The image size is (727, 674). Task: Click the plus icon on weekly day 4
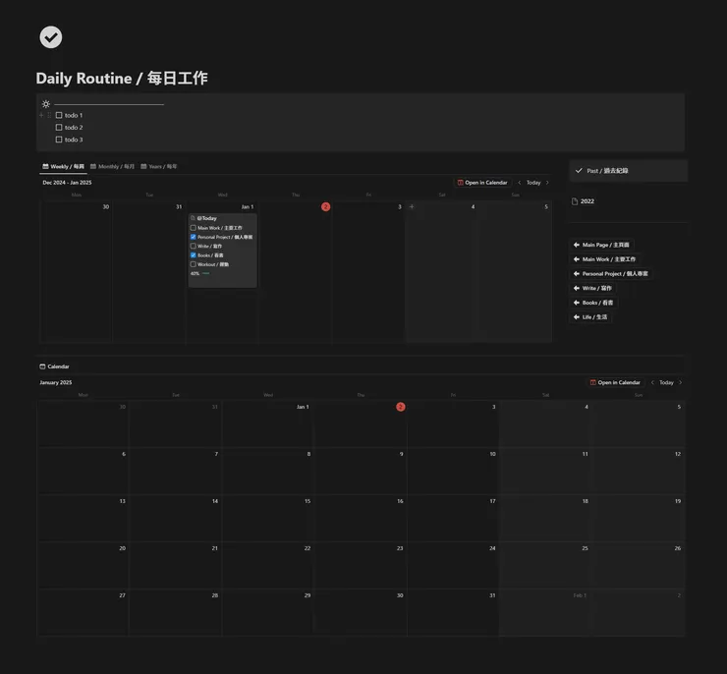[x=412, y=206]
